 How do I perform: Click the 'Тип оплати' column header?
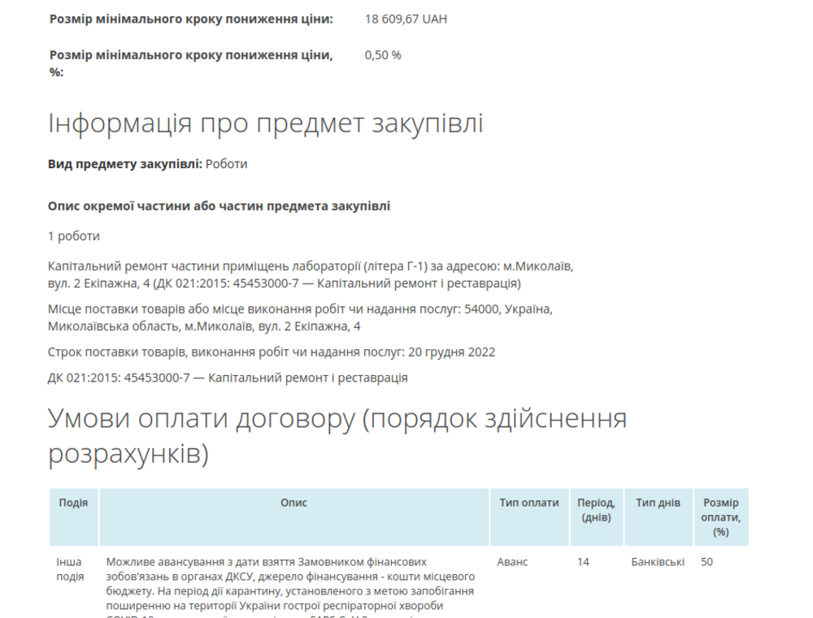[x=528, y=503]
